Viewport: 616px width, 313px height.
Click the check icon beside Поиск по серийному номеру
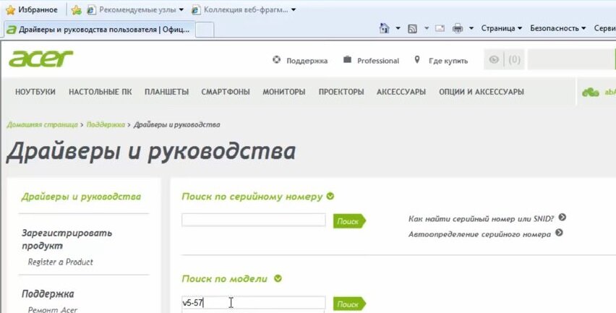click(x=330, y=196)
